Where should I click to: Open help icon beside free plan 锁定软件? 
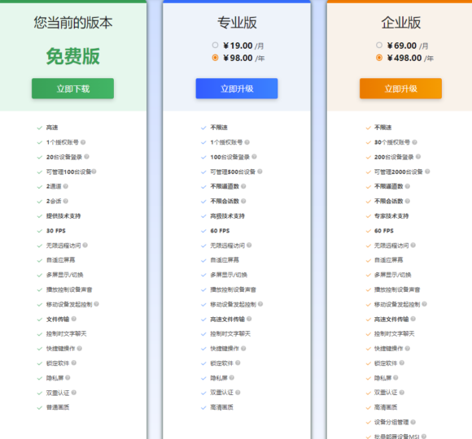click(74, 363)
